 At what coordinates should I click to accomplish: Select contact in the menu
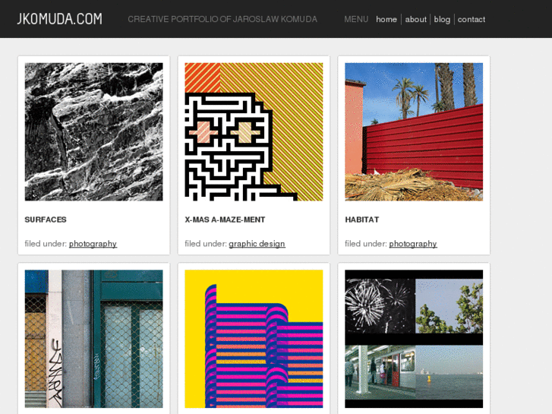(x=471, y=20)
